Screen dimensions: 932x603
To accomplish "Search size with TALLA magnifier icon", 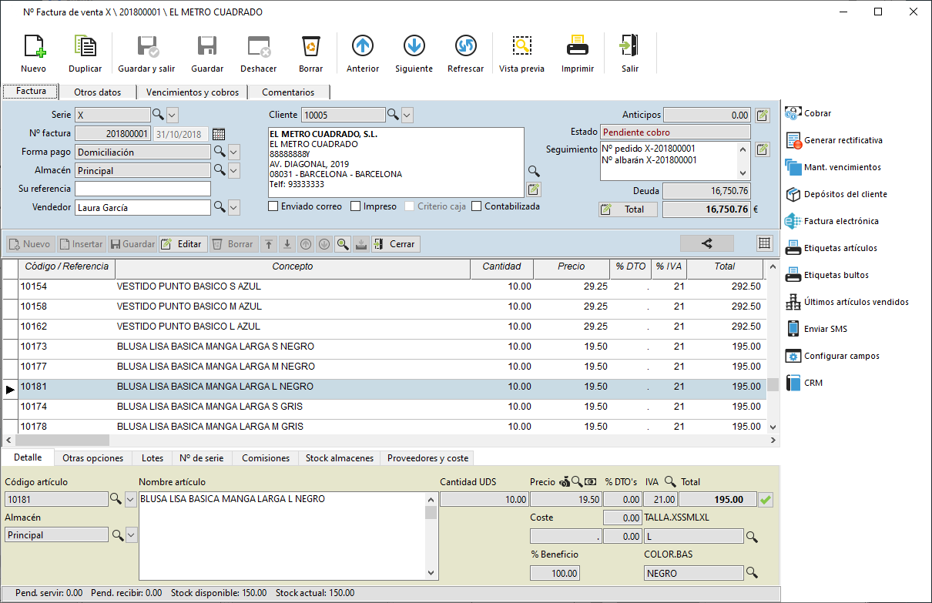I will [x=752, y=536].
